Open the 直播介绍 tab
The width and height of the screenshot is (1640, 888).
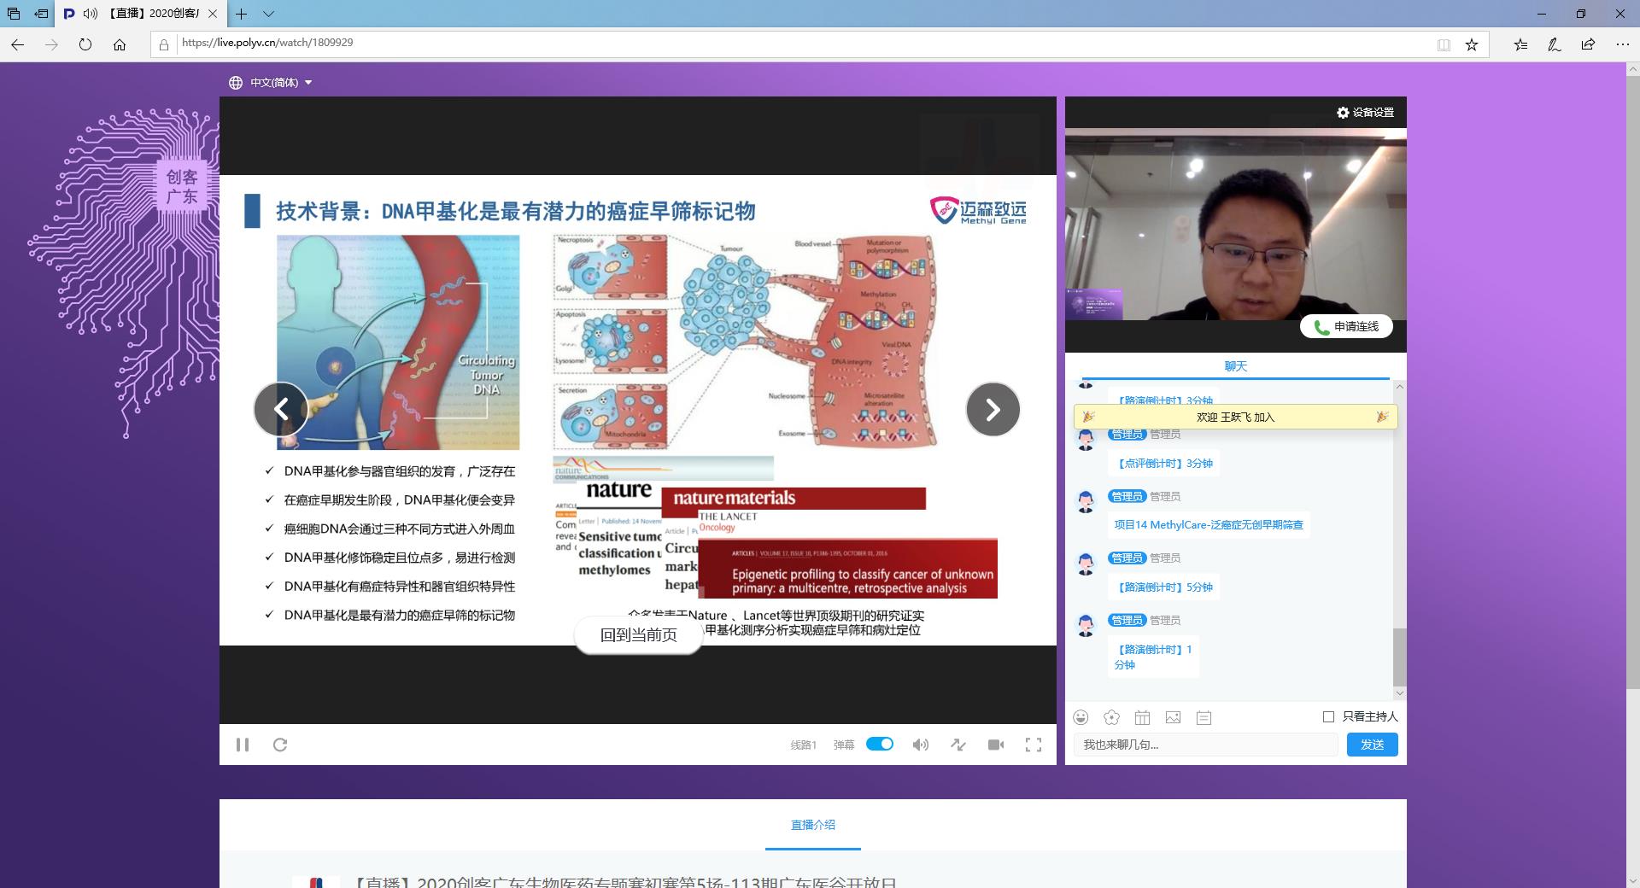click(812, 825)
